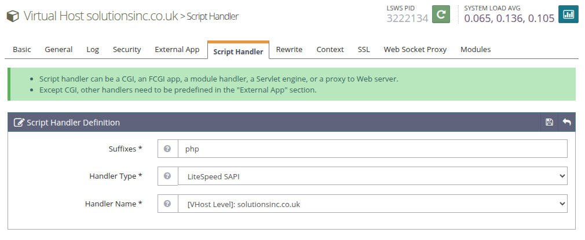585x240 pixels.
Task: Click the back arrow icon
Action: [x=566, y=122]
